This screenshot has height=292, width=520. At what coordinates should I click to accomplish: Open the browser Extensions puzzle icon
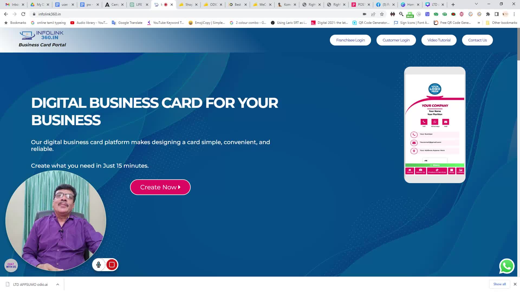click(488, 14)
